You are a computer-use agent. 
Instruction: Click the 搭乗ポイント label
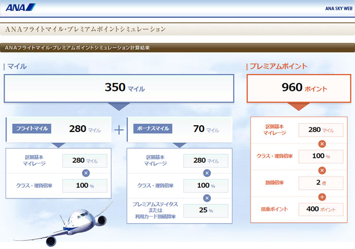[274, 209]
